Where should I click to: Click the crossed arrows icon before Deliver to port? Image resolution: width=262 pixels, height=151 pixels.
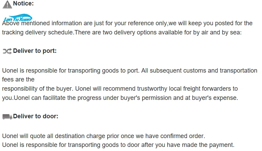[x=7, y=51]
